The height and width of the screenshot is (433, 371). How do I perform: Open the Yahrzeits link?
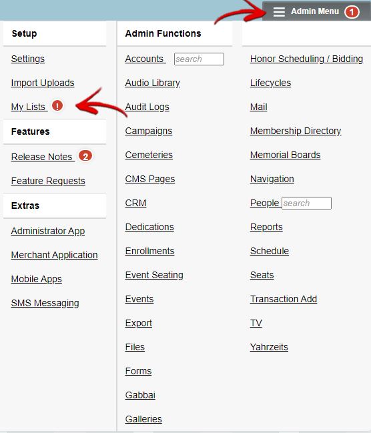[269, 347]
